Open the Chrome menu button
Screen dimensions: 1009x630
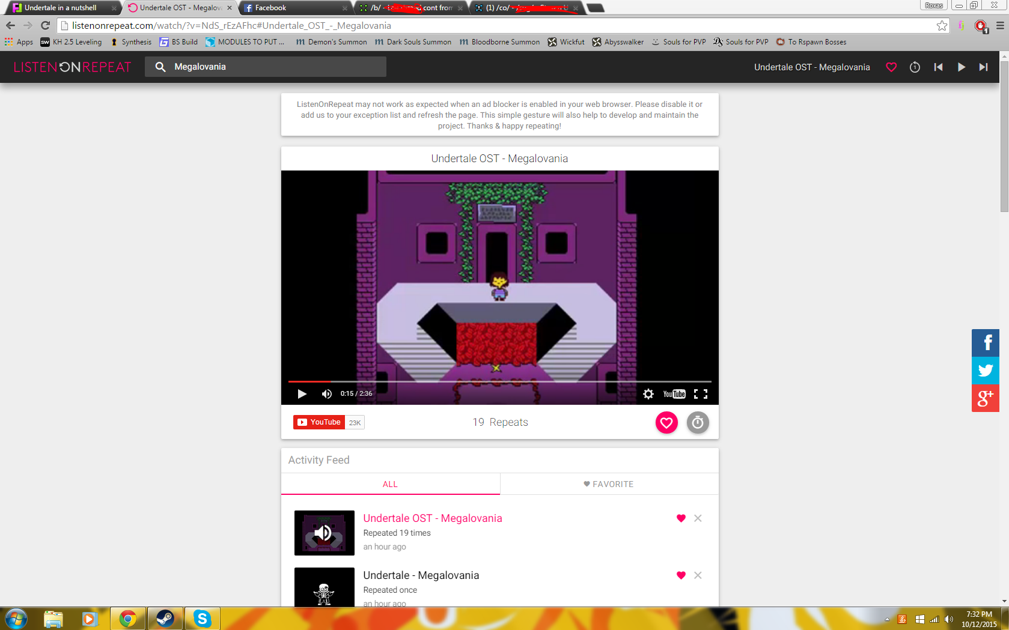point(1000,26)
